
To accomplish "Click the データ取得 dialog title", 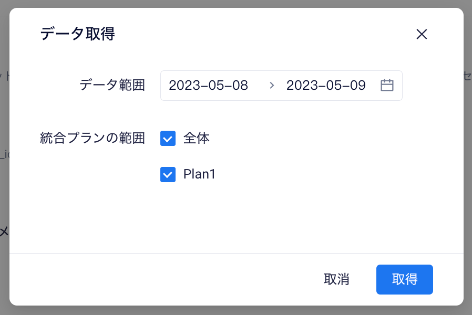I will [x=77, y=35].
